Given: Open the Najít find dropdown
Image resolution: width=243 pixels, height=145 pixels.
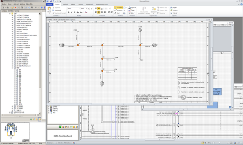Looking at the screenshot, I should tap(174, 8).
